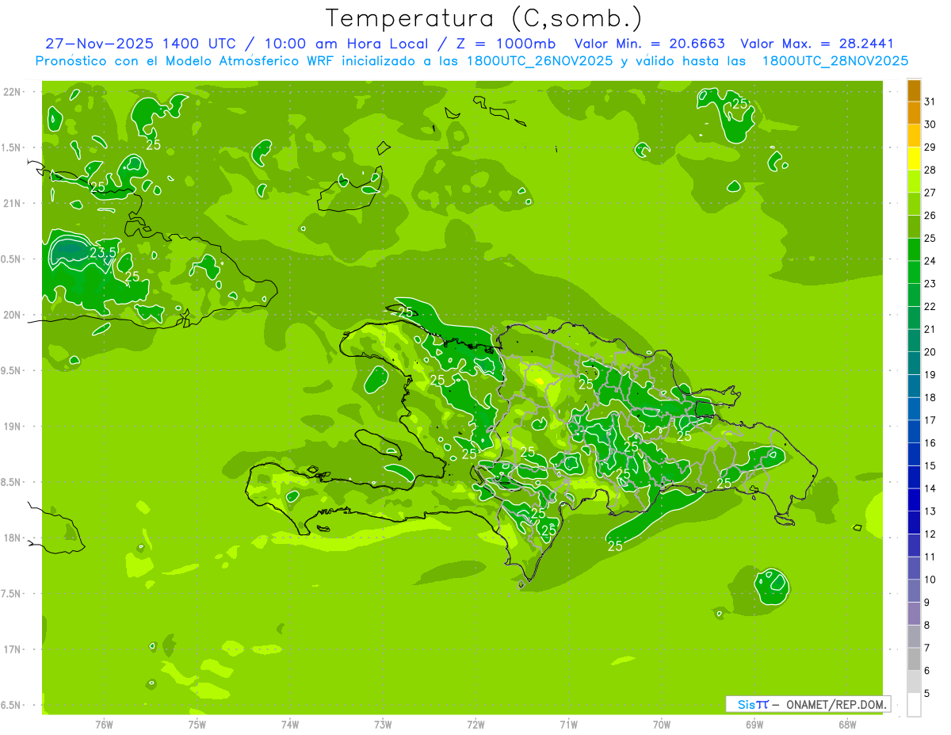Click the '19N' latitude label
The width and height of the screenshot is (951, 735).
[x=13, y=427]
